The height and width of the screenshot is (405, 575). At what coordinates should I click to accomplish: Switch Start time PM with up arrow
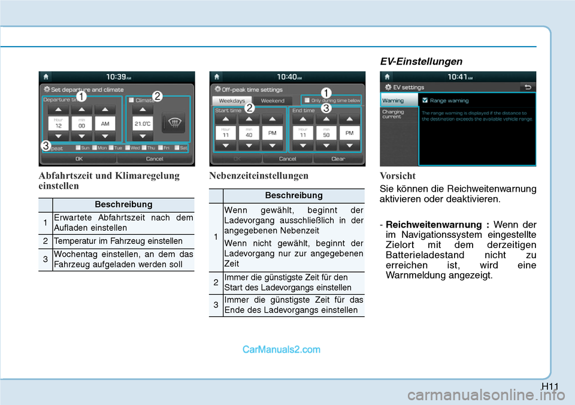(x=272, y=119)
